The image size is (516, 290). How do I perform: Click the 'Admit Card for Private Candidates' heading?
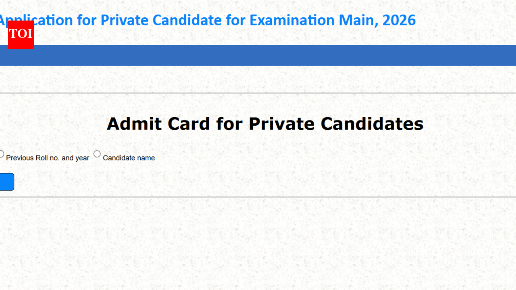pyautogui.click(x=265, y=124)
